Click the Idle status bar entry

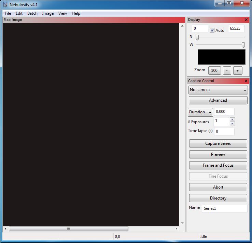coord(204,236)
